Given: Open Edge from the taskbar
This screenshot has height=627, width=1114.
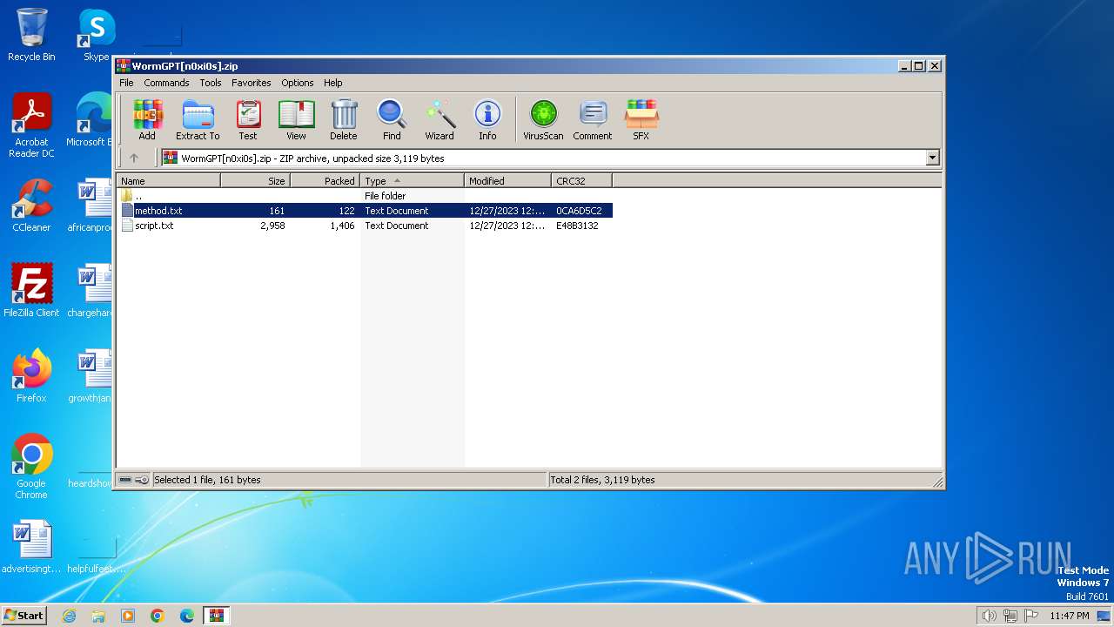Looking at the screenshot, I should tap(187, 616).
